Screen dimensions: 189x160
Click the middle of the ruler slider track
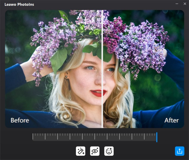pyautogui.click(x=94, y=137)
